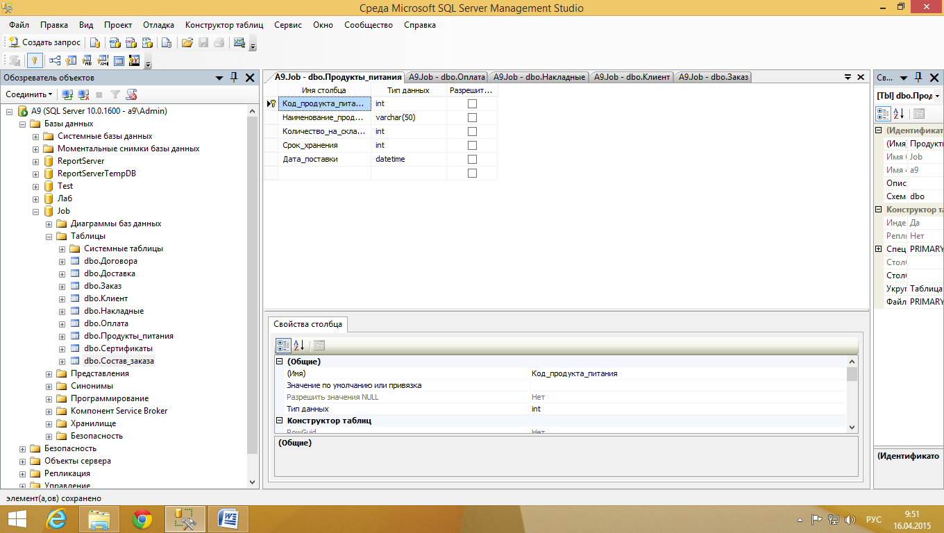The height and width of the screenshot is (533, 944).
Task: Click Categorized icon in right Properties panel
Action: tap(883, 114)
